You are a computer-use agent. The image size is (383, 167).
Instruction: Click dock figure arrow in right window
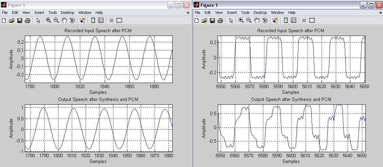point(380,13)
